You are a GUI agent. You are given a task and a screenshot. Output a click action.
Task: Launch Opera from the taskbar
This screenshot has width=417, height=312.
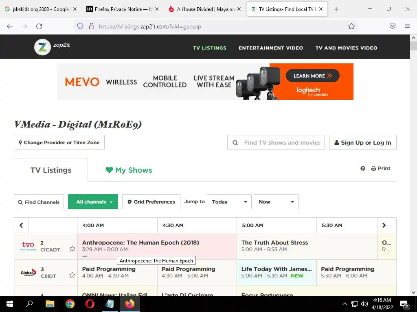pos(90,304)
